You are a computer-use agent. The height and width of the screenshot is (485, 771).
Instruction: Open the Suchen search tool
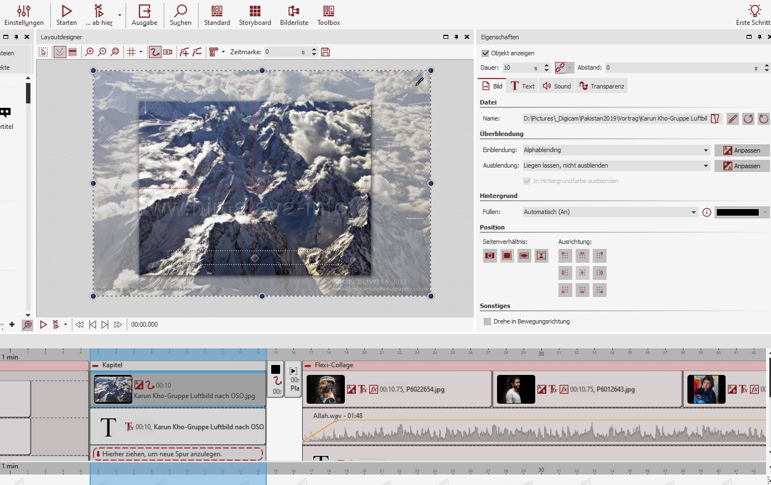(180, 15)
